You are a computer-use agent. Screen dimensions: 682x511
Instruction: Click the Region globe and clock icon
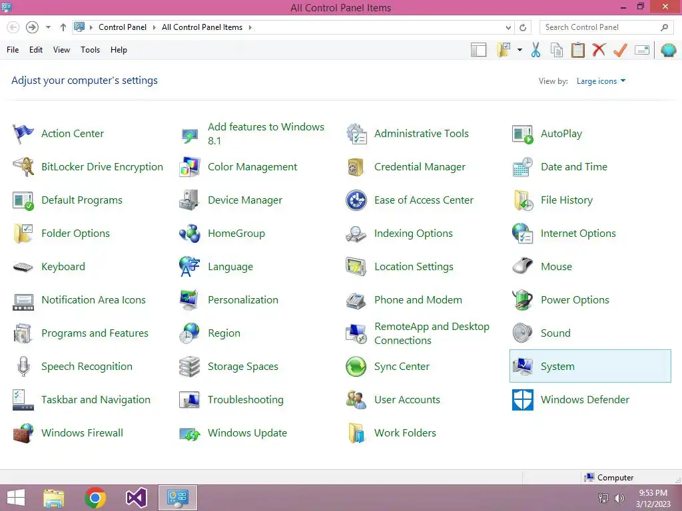[190, 333]
